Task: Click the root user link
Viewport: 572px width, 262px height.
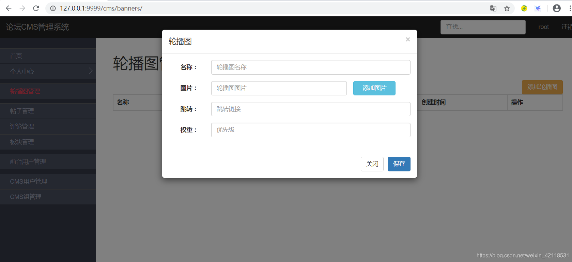Action: [543, 27]
